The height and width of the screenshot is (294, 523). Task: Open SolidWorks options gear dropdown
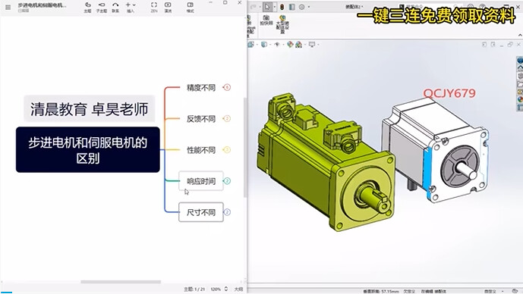309,7
